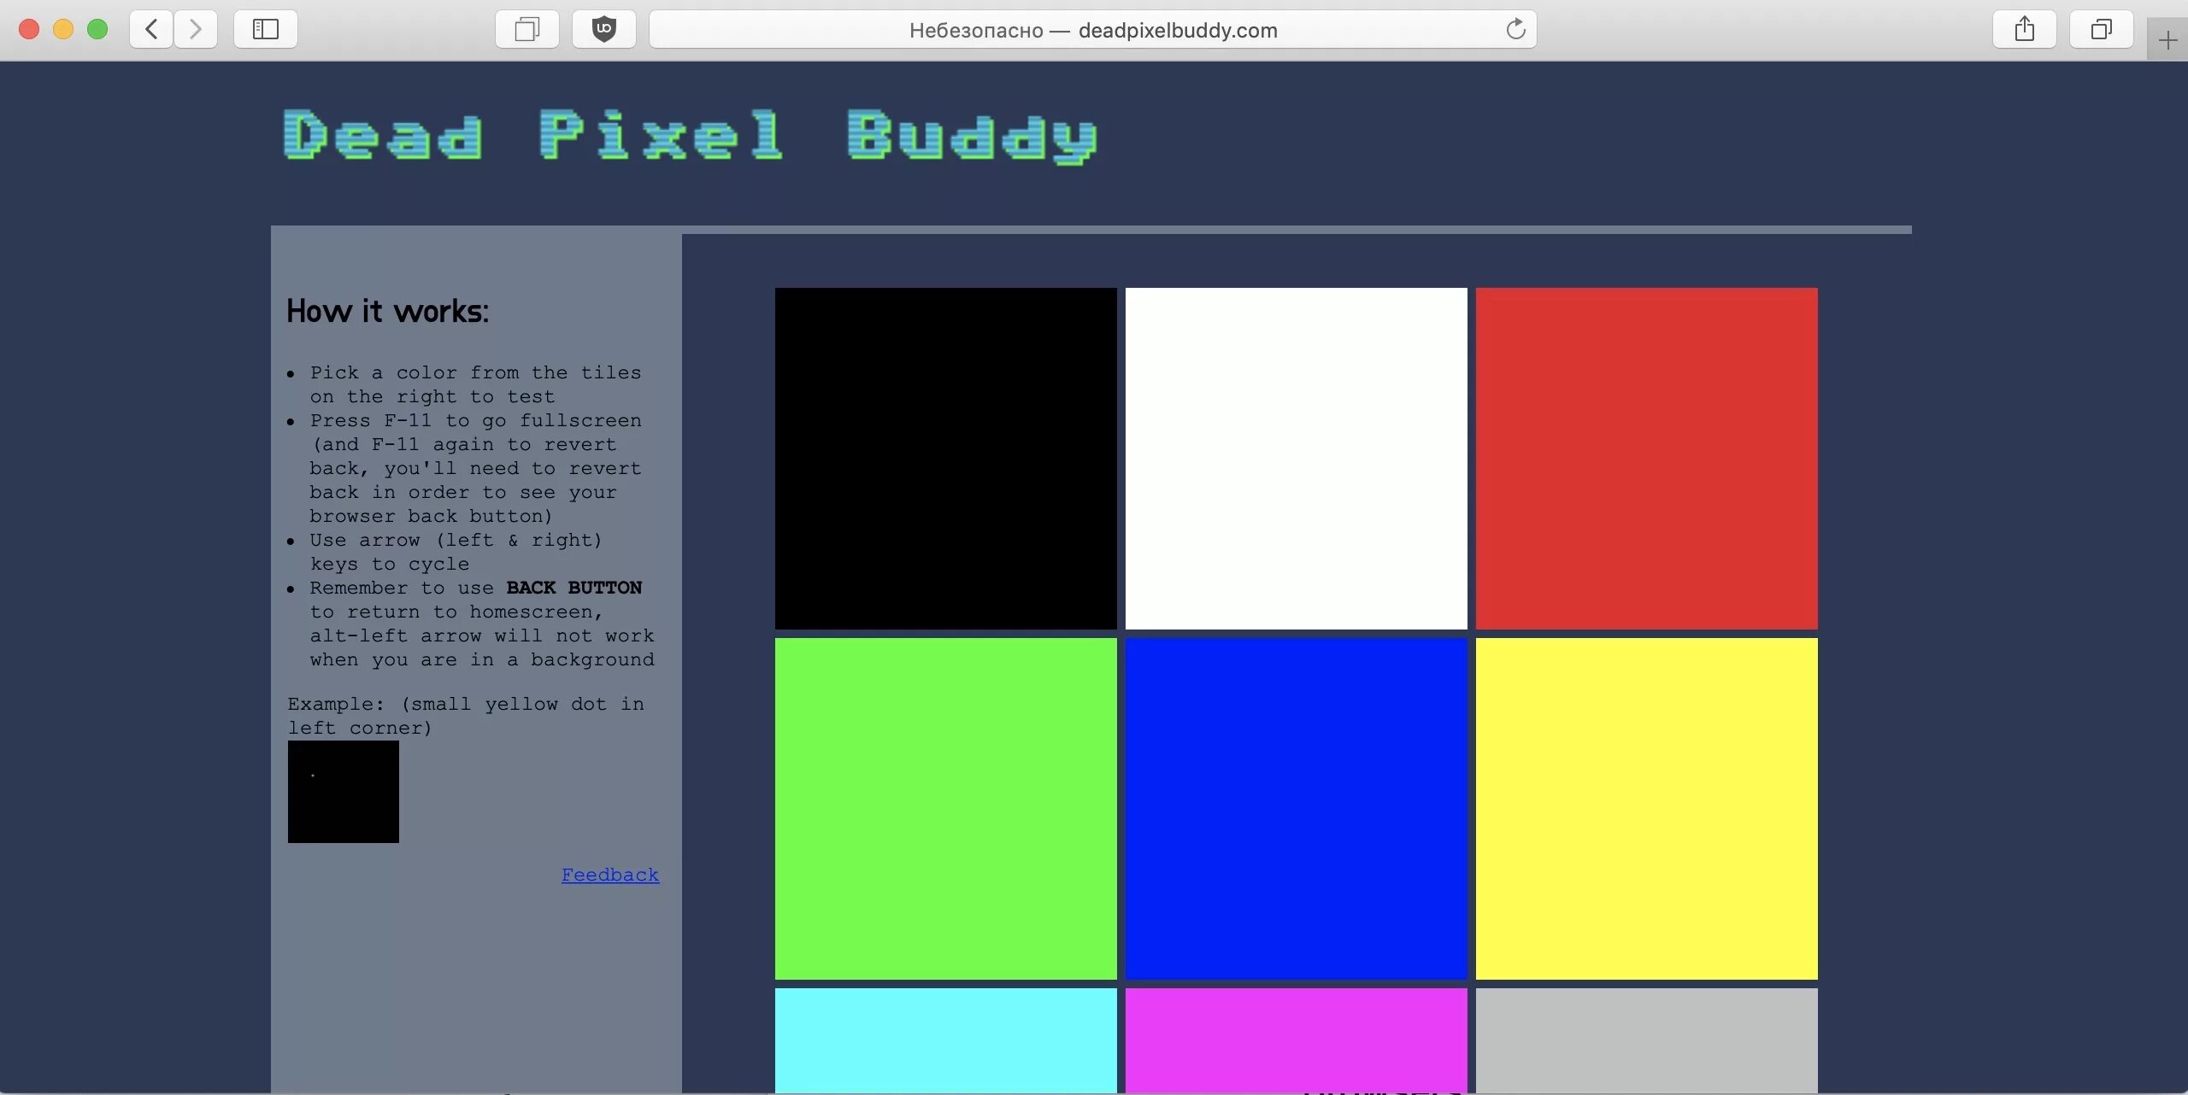Go back with Safari's back arrow

click(x=151, y=29)
